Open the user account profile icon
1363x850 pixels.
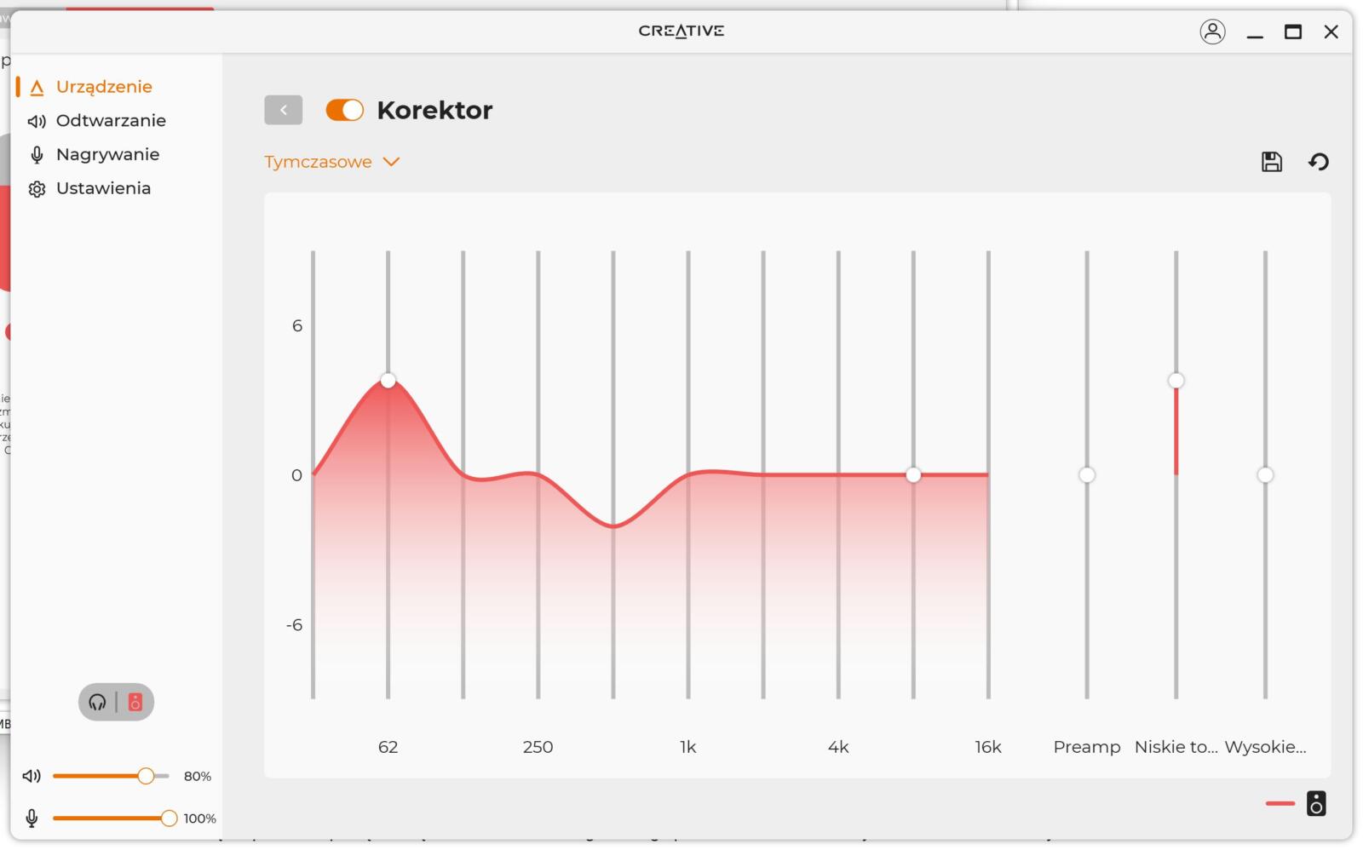tap(1212, 32)
